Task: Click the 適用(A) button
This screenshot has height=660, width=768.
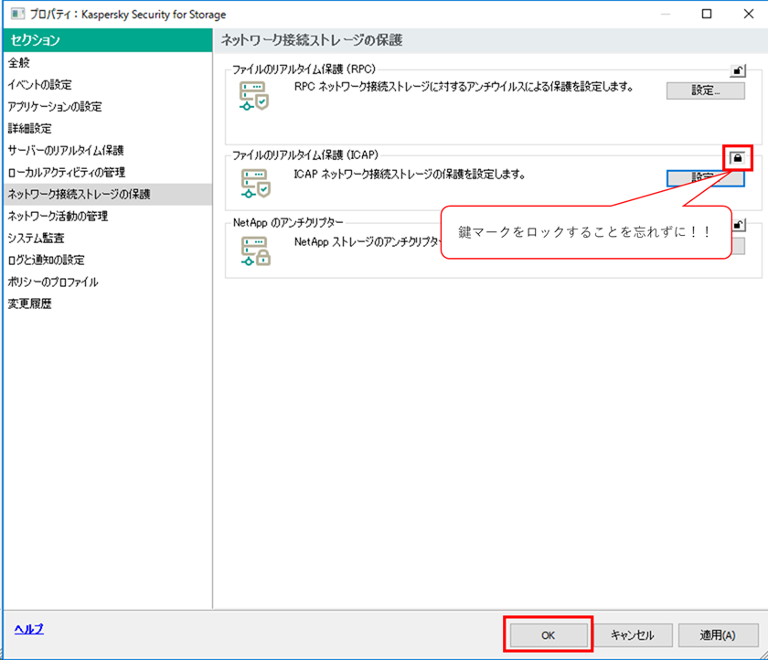Action: [x=718, y=635]
